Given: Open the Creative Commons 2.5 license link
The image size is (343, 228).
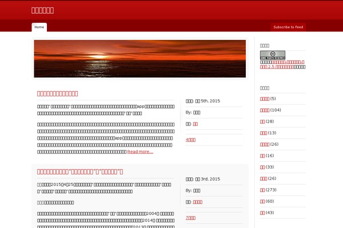Looking at the screenshot, I should 282,64.
